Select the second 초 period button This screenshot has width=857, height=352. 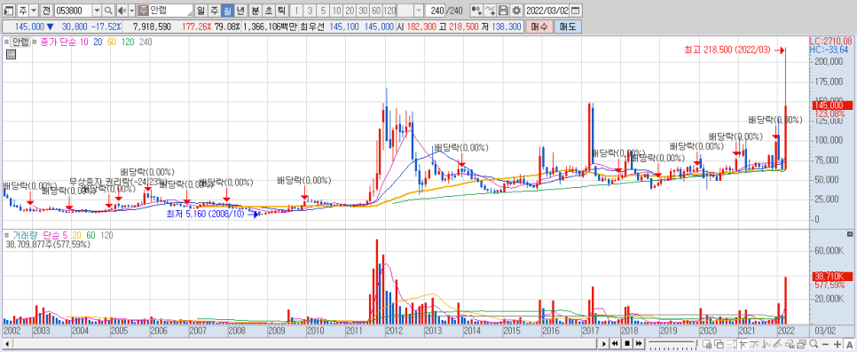click(268, 11)
